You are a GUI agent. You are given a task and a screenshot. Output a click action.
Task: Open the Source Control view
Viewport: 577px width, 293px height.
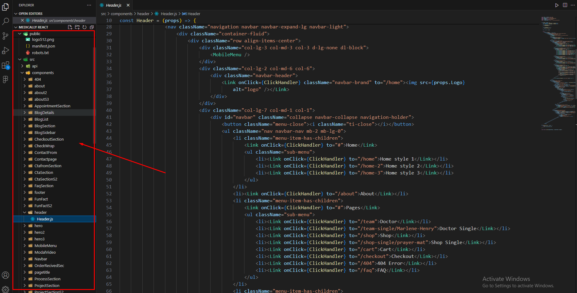pyautogui.click(x=5, y=36)
